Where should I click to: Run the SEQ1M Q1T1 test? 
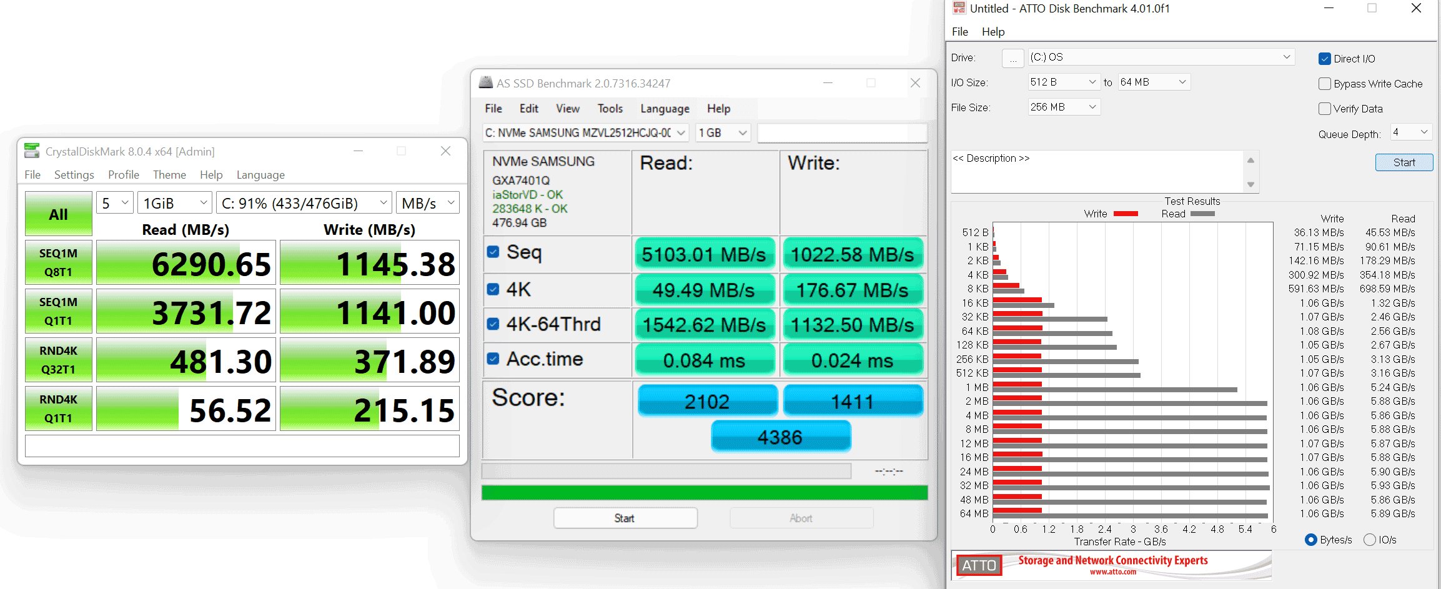(59, 311)
